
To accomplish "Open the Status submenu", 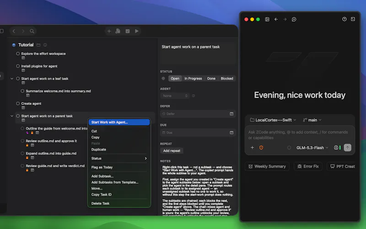I will pos(119,158).
